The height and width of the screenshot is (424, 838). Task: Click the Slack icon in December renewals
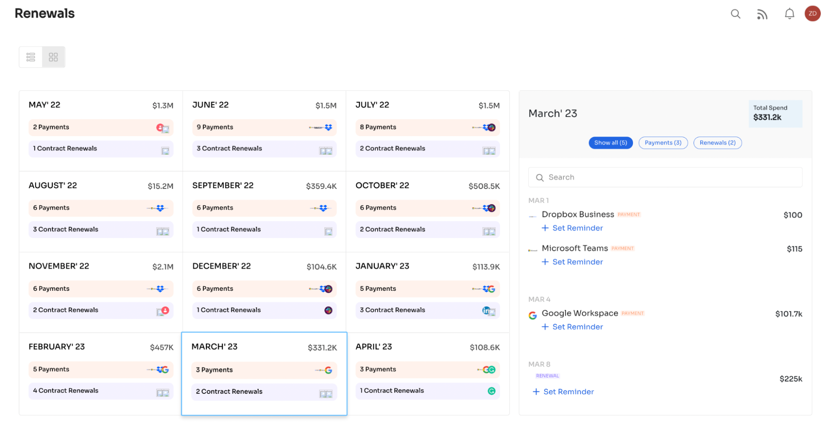pos(328,310)
